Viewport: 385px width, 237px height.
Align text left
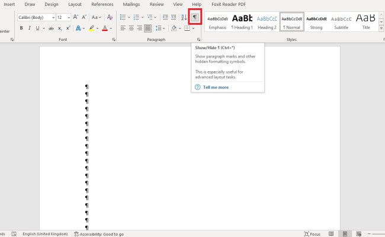pyautogui.click(x=123, y=28)
